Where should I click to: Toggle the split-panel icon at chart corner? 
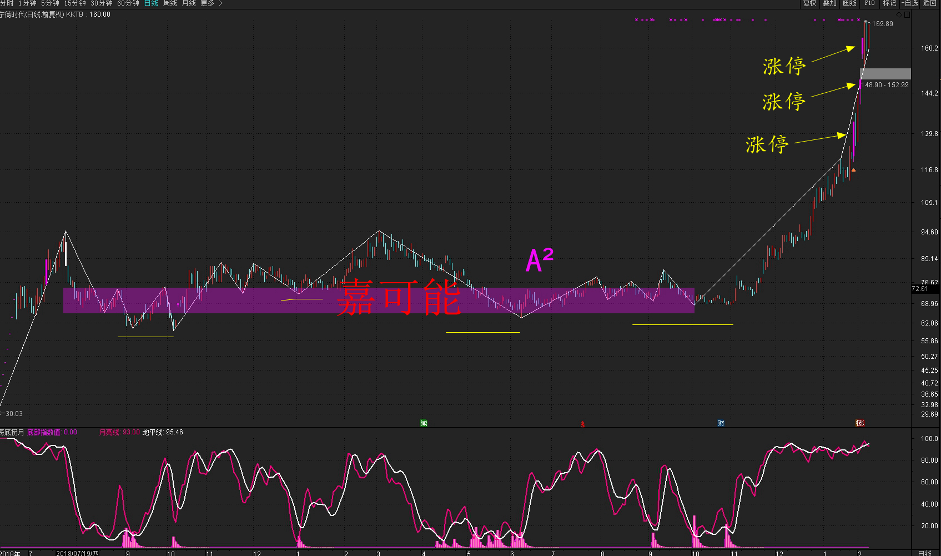907,14
